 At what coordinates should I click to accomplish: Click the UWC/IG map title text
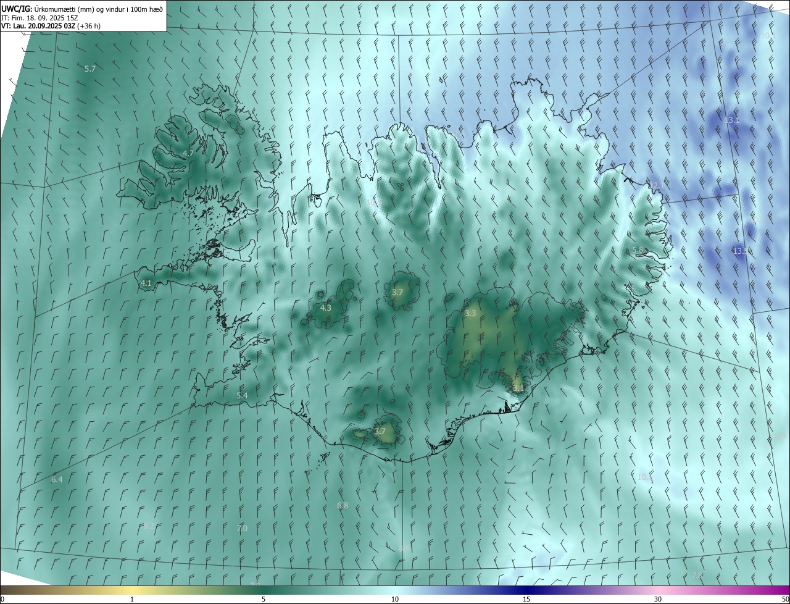[82, 9]
